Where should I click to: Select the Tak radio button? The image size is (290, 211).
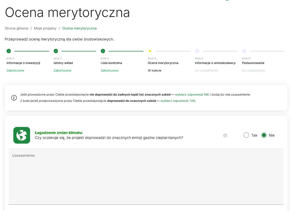click(x=246, y=135)
